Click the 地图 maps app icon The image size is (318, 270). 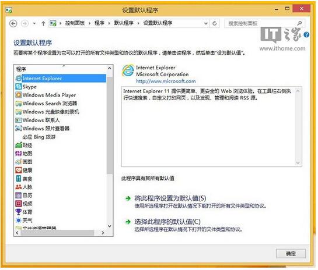tap(19, 154)
